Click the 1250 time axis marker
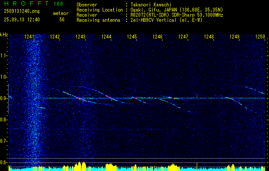Image resolution: width=269 pixels, height=171 pixels. pos(260,37)
